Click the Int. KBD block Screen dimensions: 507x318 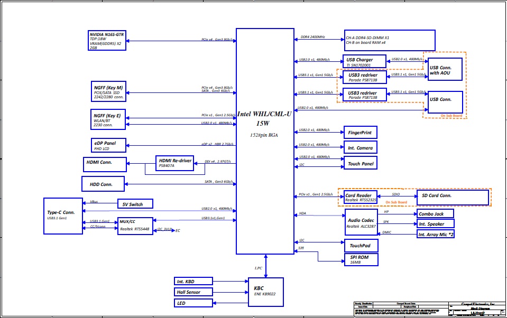193,281
